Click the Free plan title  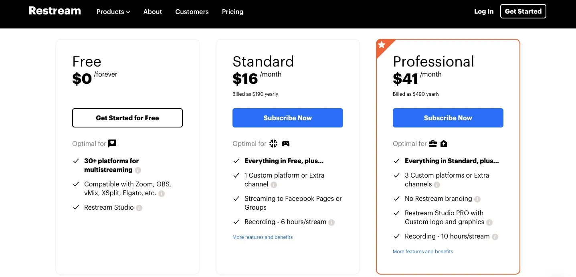click(87, 61)
